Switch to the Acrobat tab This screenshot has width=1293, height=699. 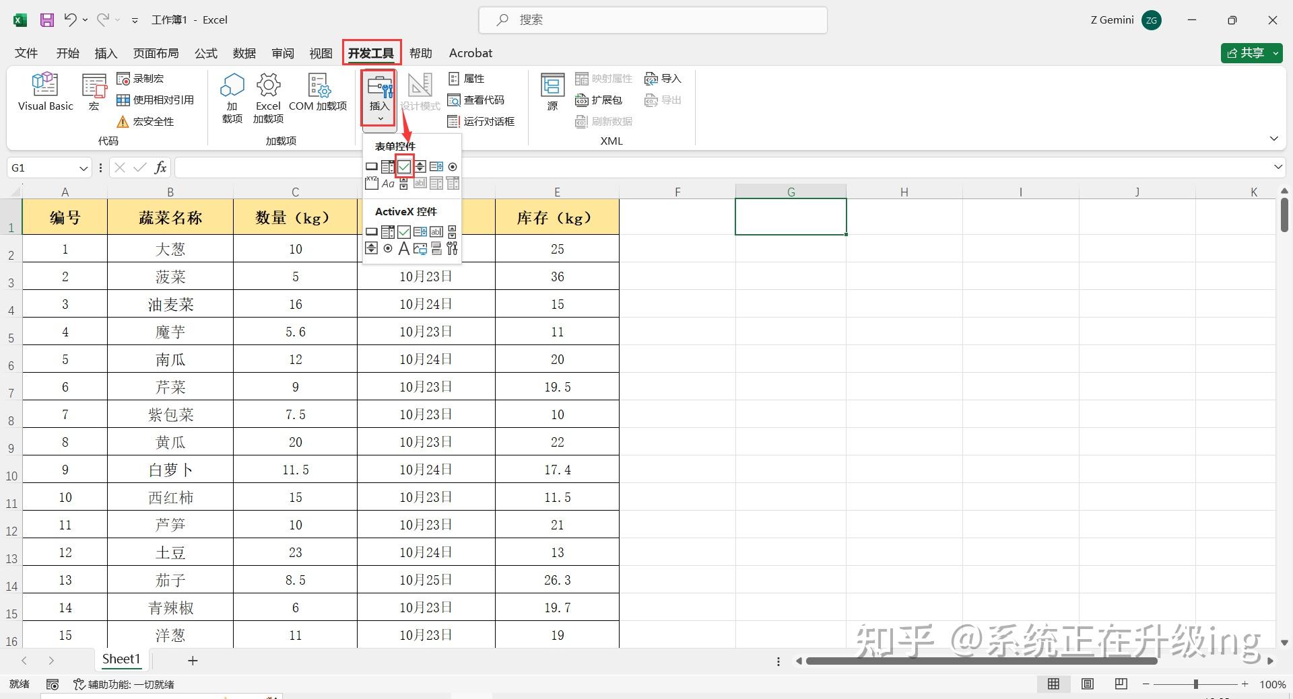pos(471,52)
